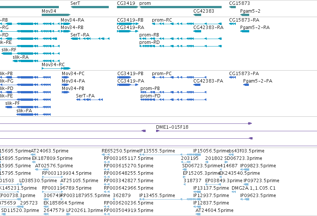This screenshot has width=317, height=216.
Task: Select the LP20261.3prime EST label
Action: [x=85, y=210]
